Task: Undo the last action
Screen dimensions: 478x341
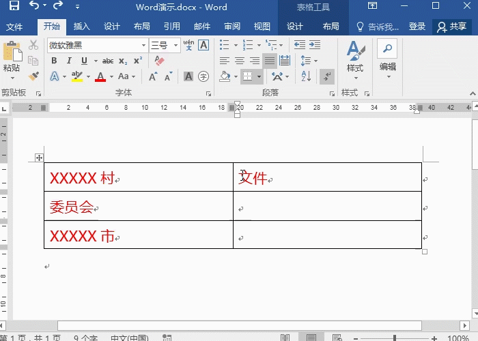Action: (34, 5)
